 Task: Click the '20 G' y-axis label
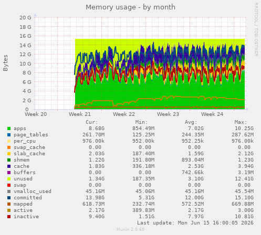(26, 18)
